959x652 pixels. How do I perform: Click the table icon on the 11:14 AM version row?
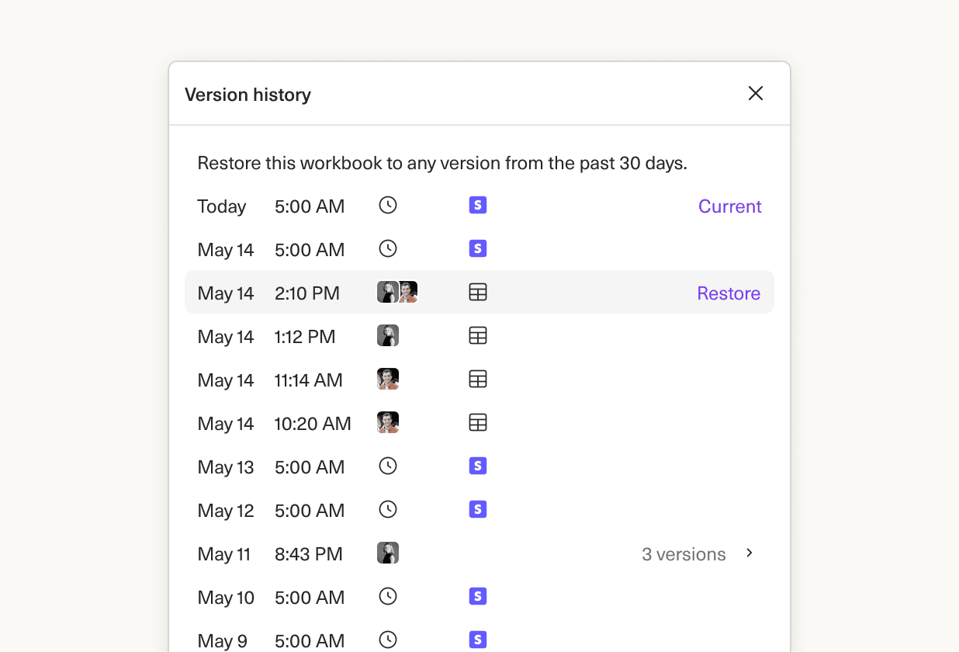tap(477, 379)
